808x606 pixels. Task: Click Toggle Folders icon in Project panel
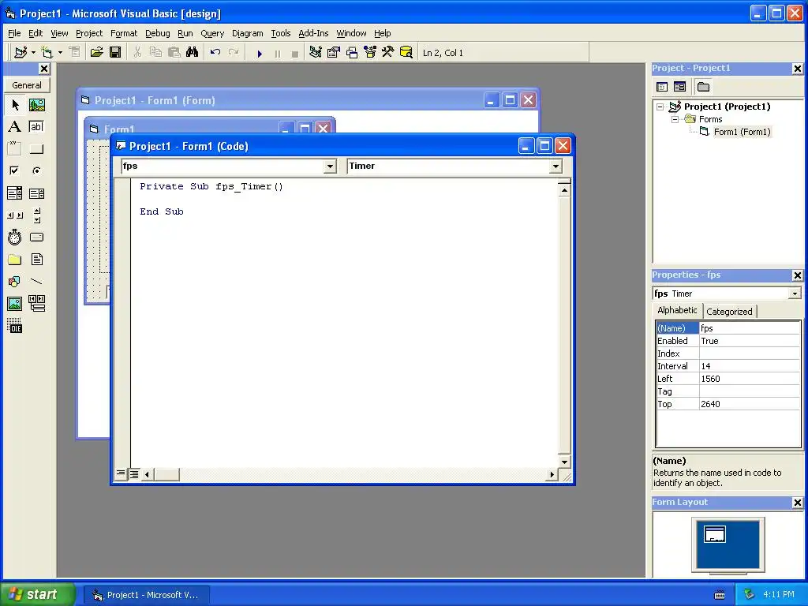point(703,87)
